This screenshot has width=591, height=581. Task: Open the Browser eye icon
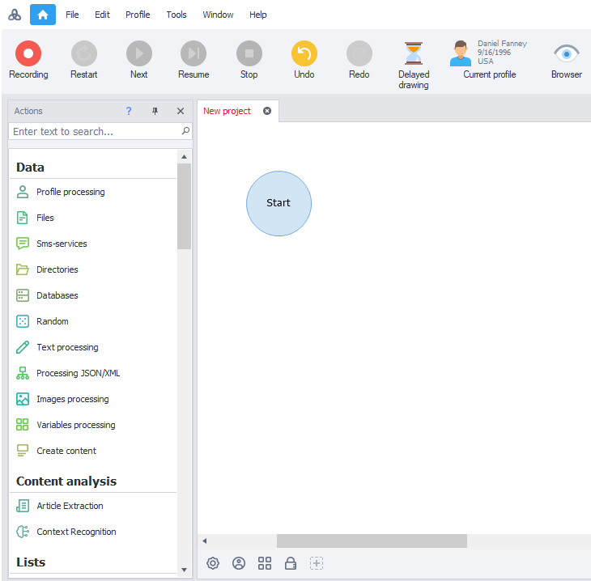click(567, 54)
